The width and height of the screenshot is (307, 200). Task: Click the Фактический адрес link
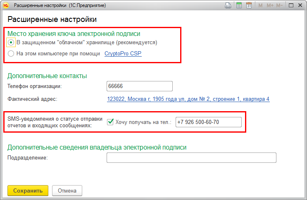188,99
